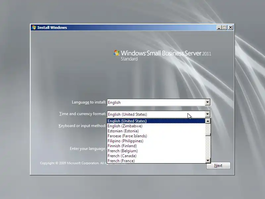Click the Language to install label

coord(89,102)
